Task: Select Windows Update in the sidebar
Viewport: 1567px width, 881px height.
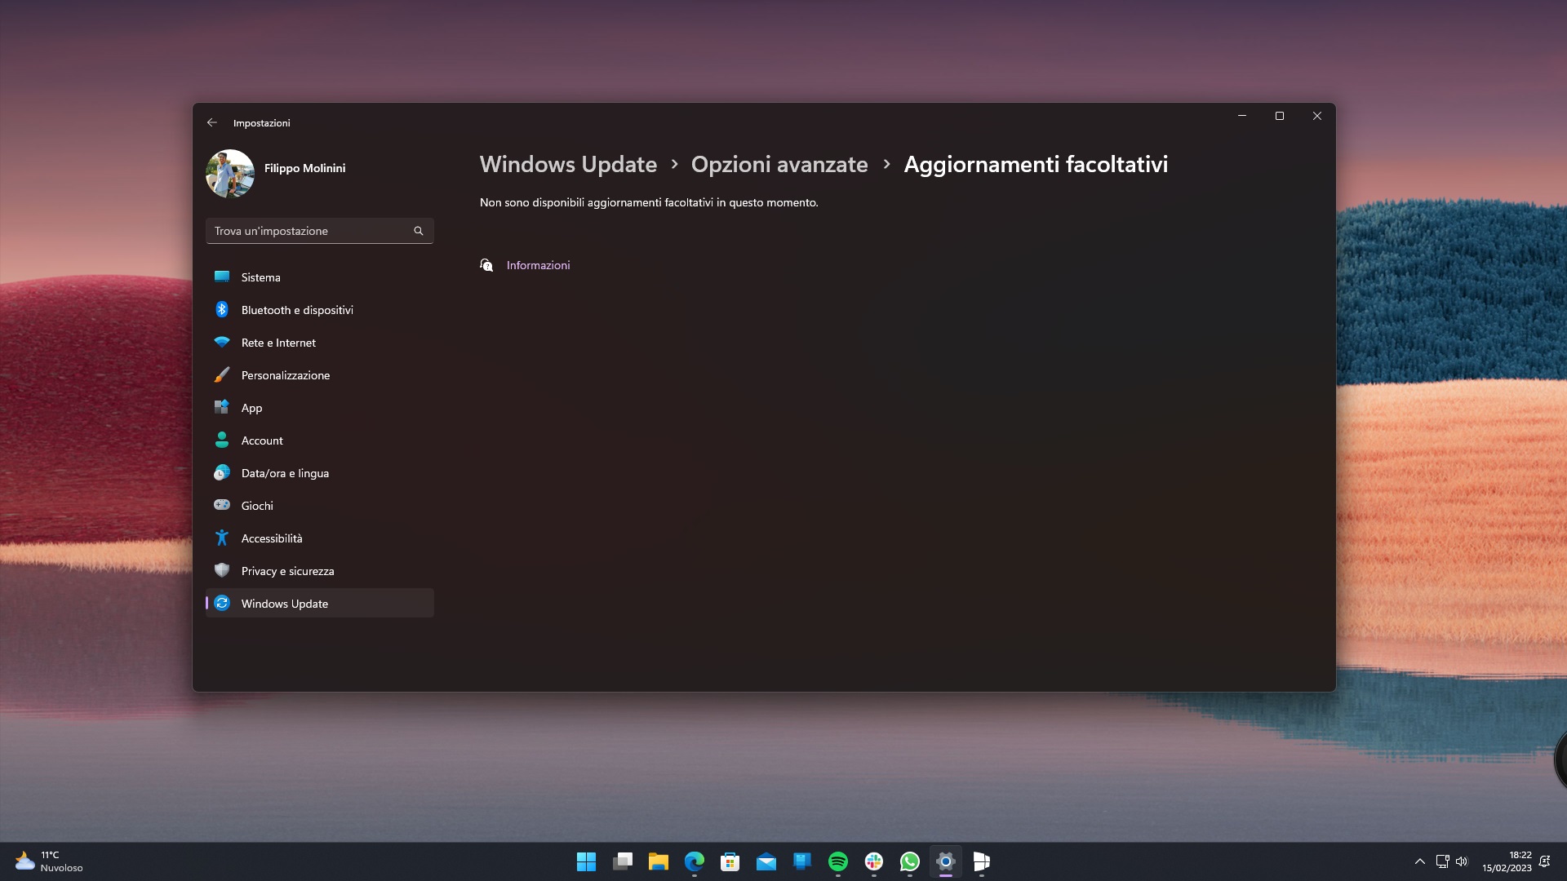Action: (x=320, y=604)
